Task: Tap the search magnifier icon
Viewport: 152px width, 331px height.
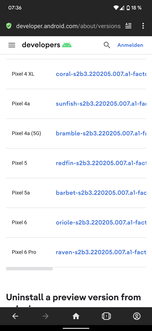Action: pyautogui.click(x=107, y=45)
